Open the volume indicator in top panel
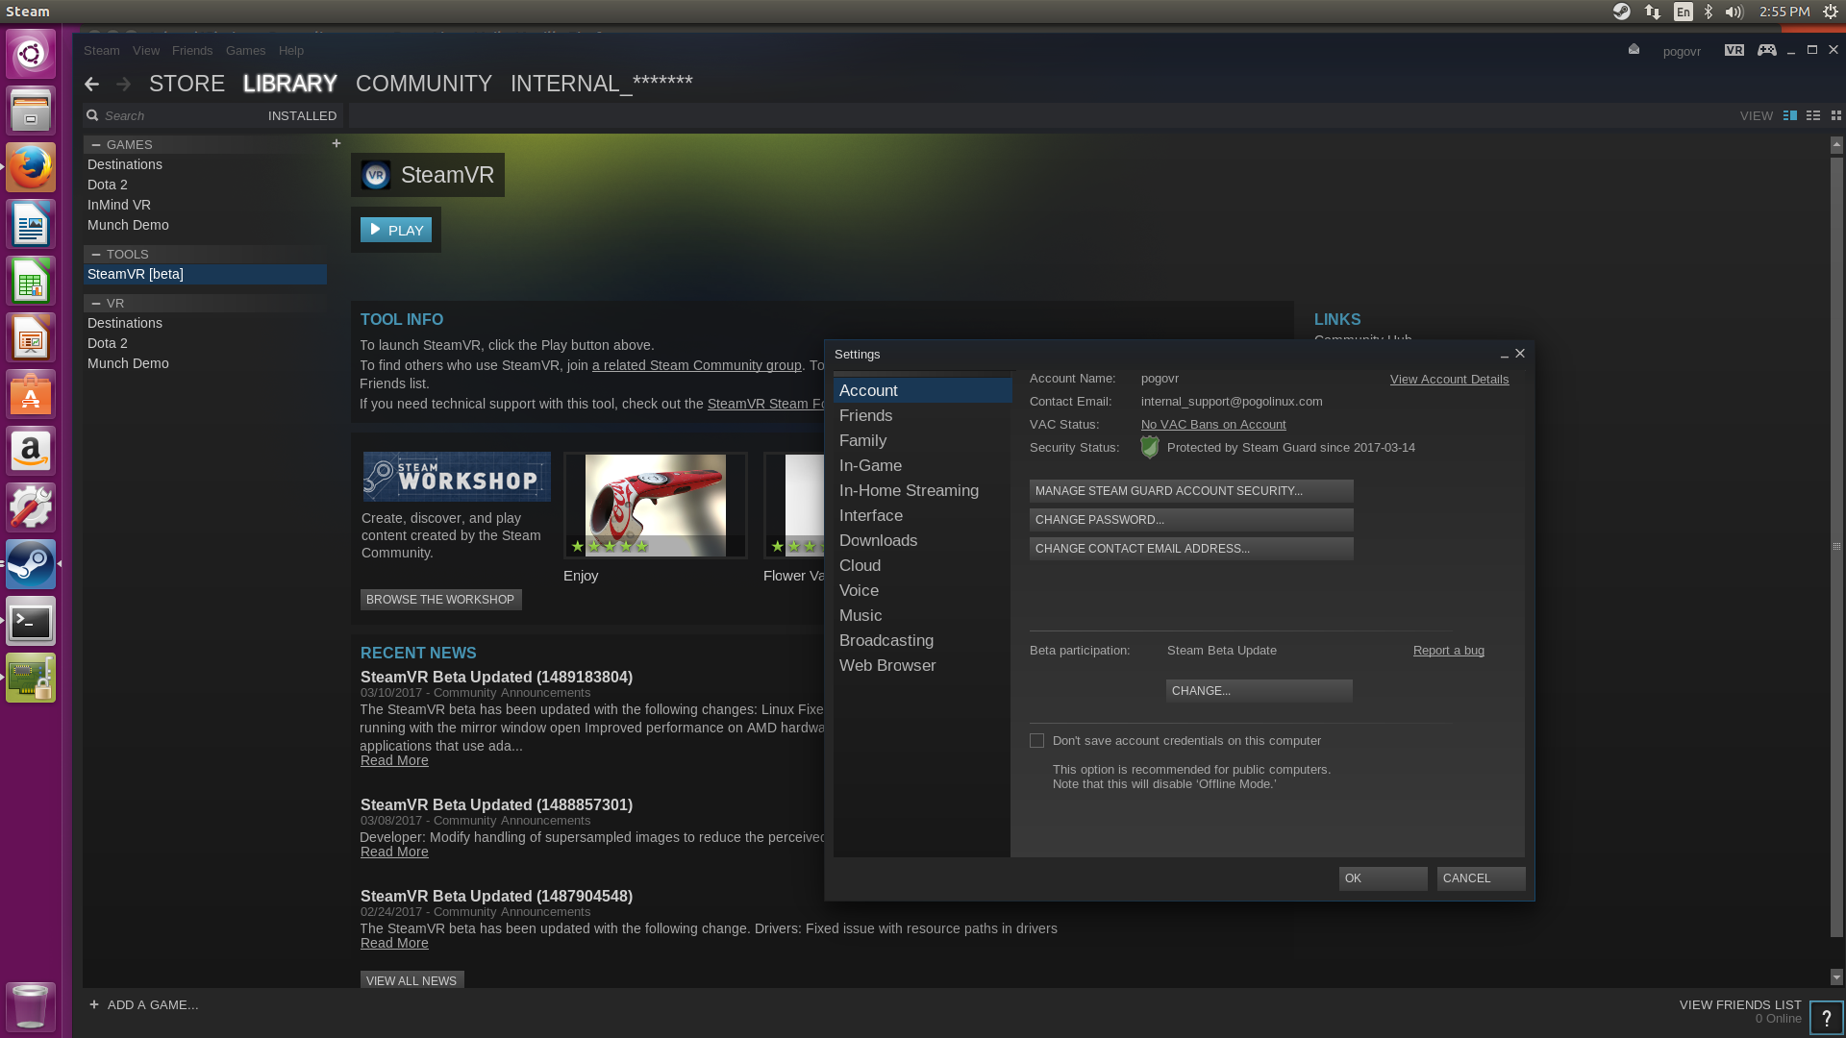This screenshot has height=1038, width=1846. click(x=1734, y=12)
